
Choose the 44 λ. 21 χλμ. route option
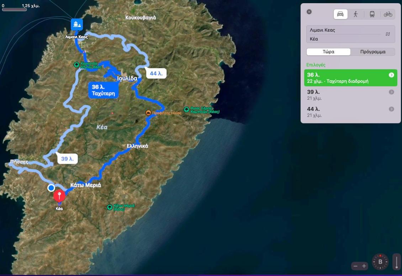coord(350,112)
